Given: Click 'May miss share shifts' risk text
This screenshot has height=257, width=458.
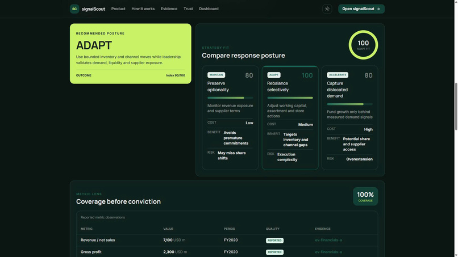Looking at the screenshot, I should 232,155.
